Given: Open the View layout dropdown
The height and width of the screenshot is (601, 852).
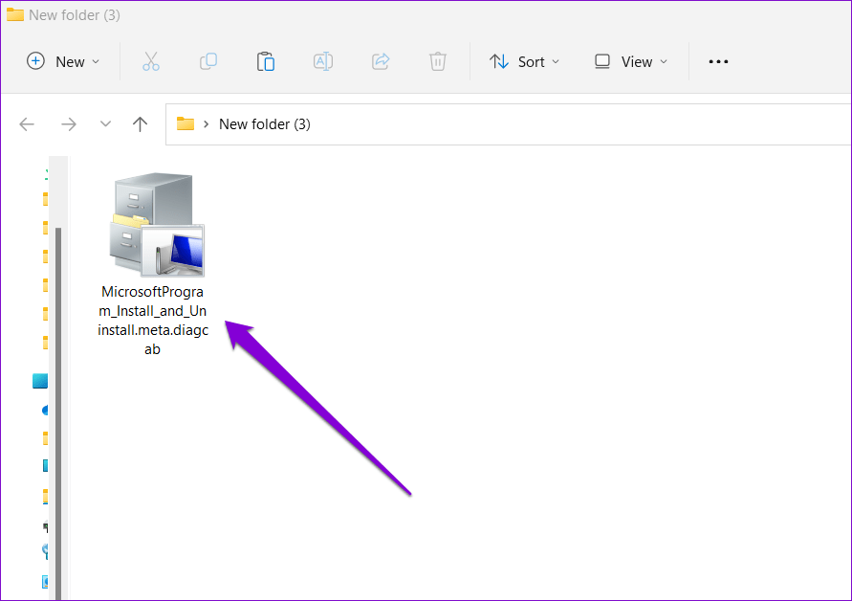Looking at the screenshot, I should coord(631,61).
